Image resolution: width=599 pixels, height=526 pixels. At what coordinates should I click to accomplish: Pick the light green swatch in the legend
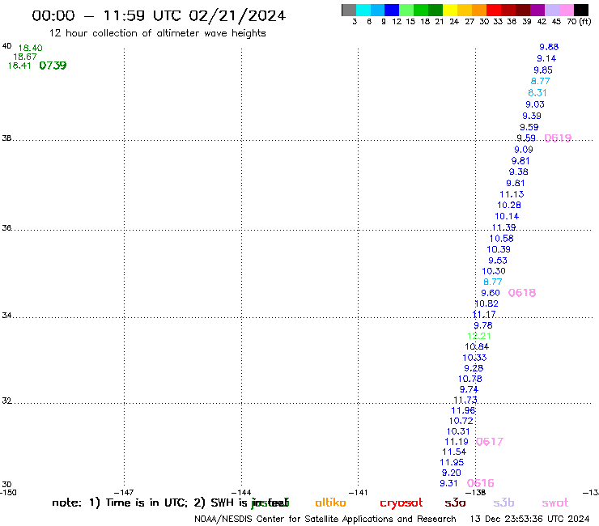coord(406,10)
